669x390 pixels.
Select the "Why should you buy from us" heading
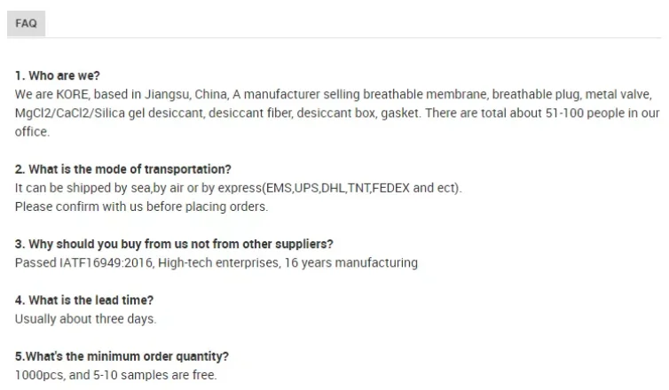point(174,245)
